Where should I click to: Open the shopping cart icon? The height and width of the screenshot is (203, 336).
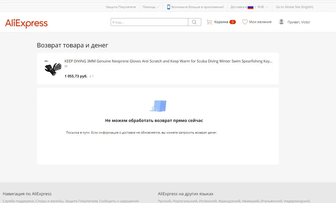click(x=209, y=22)
